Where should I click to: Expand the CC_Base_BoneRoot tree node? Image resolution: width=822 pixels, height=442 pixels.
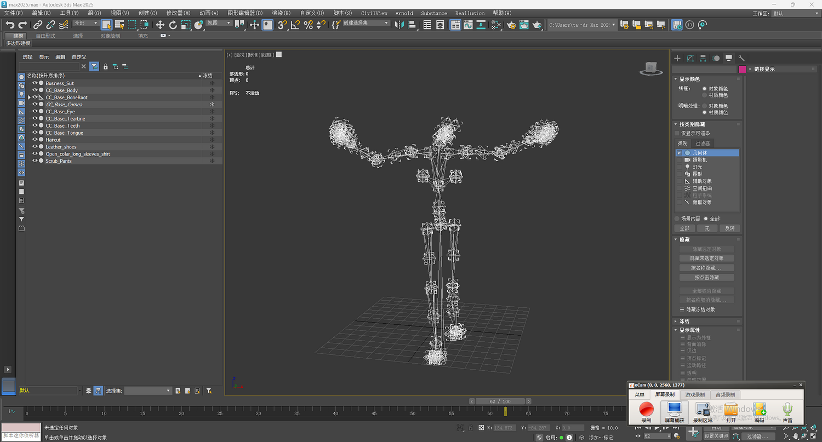30,97
